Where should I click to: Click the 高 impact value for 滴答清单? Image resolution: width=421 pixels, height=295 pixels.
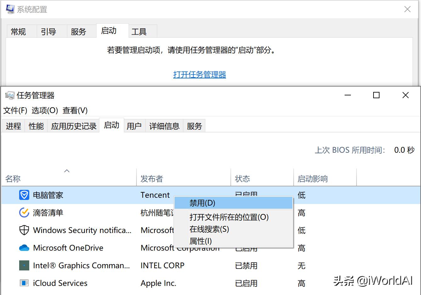pos(302,213)
